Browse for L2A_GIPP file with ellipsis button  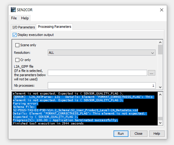point(151,73)
